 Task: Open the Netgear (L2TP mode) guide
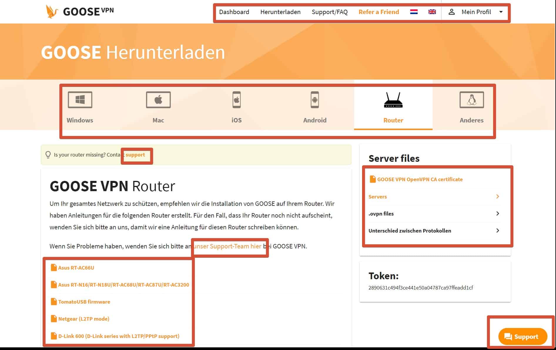point(84,319)
